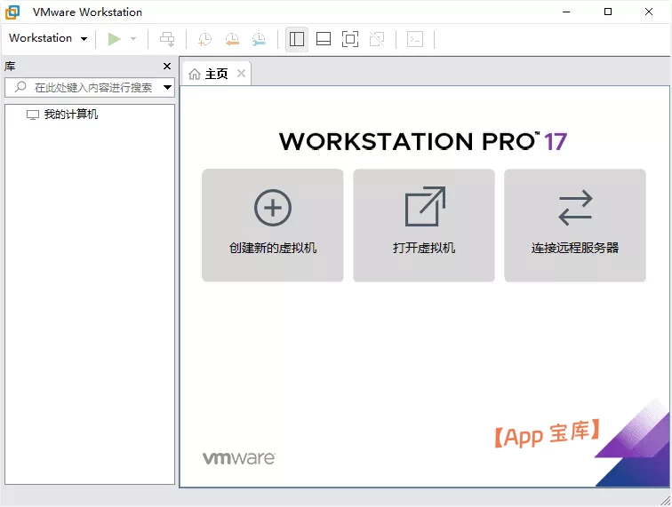Open the power options dropdown arrow
Screen dimensions: 672x507
tap(133, 39)
